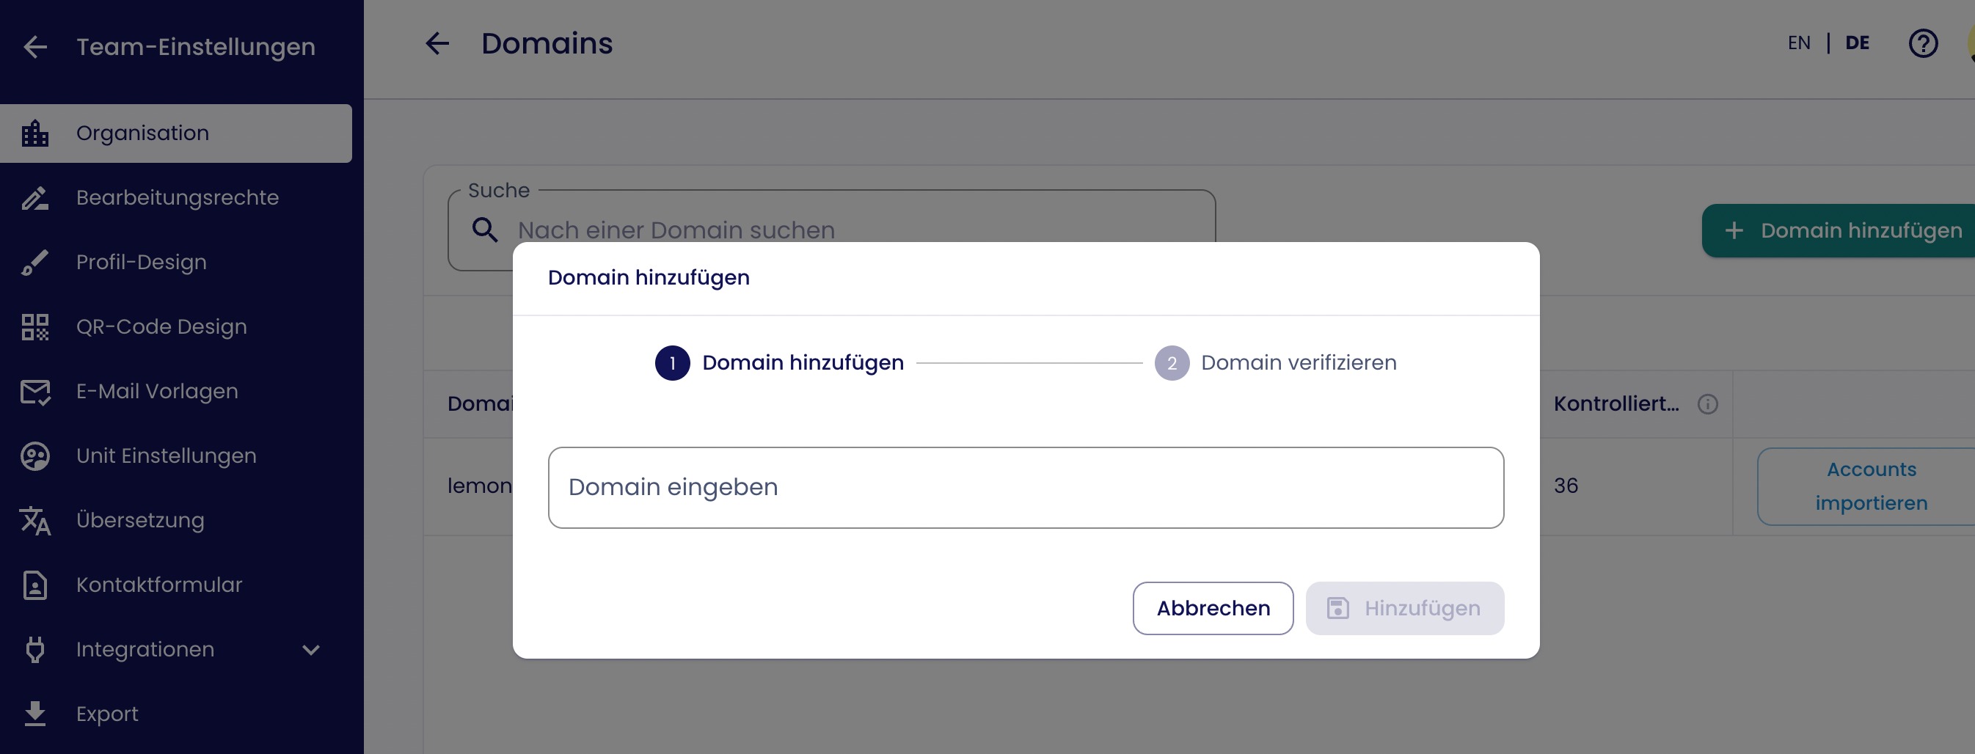Open the help question mark icon
1975x754 pixels.
point(1923,44)
